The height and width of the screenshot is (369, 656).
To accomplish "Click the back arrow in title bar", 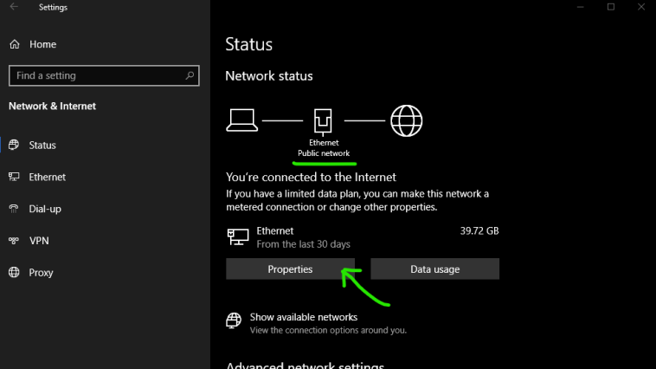I will pyautogui.click(x=14, y=7).
